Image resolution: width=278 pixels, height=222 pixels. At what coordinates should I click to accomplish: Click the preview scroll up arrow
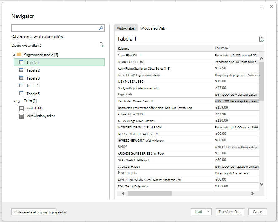[261, 59]
